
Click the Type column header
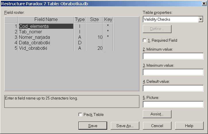click(x=80, y=20)
